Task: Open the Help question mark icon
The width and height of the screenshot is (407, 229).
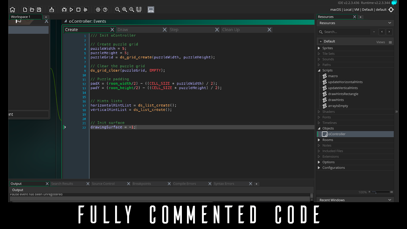Action: pos(105,10)
